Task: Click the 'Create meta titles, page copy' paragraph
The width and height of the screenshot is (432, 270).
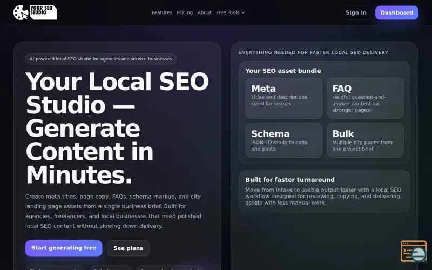Action: (x=113, y=211)
